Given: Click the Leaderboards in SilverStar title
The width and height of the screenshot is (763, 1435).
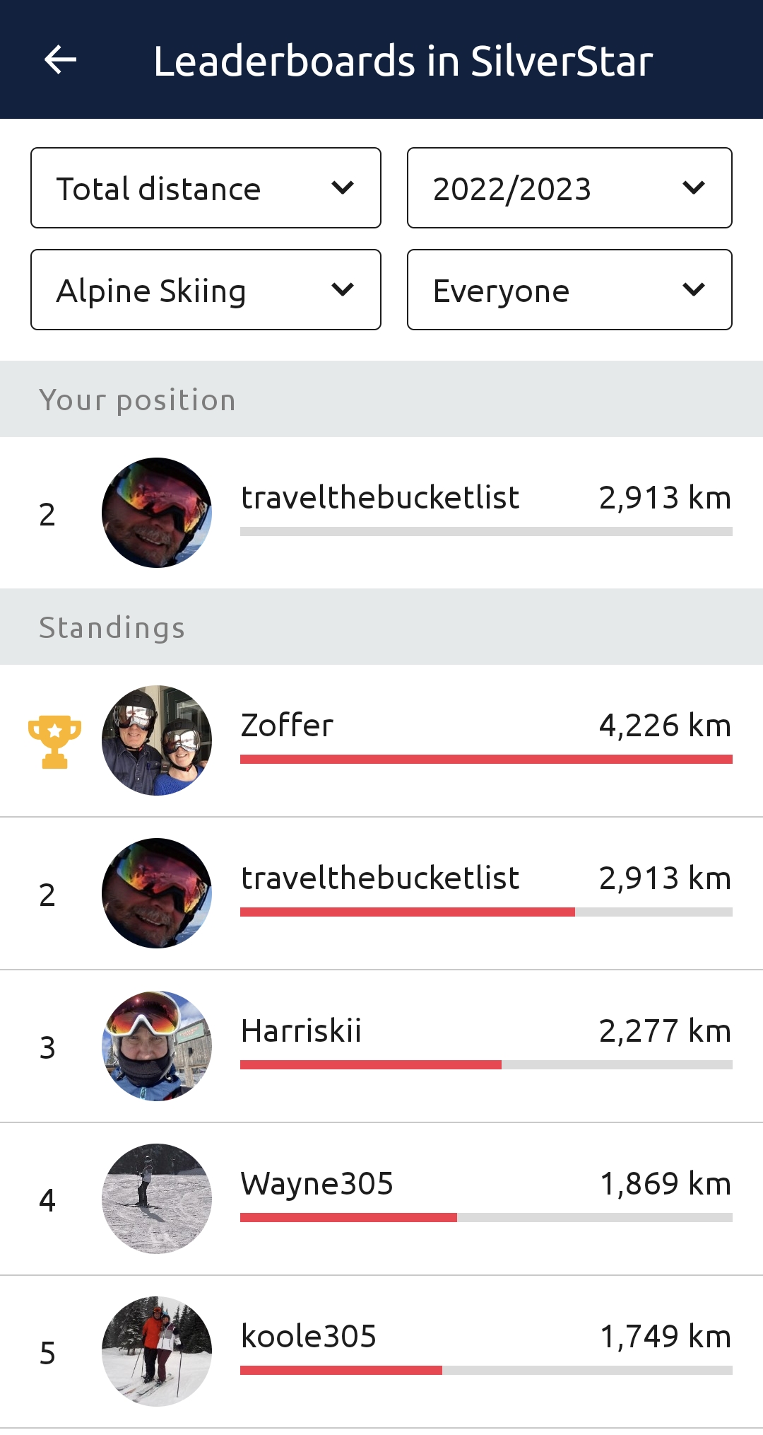Looking at the screenshot, I should [403, 61].
